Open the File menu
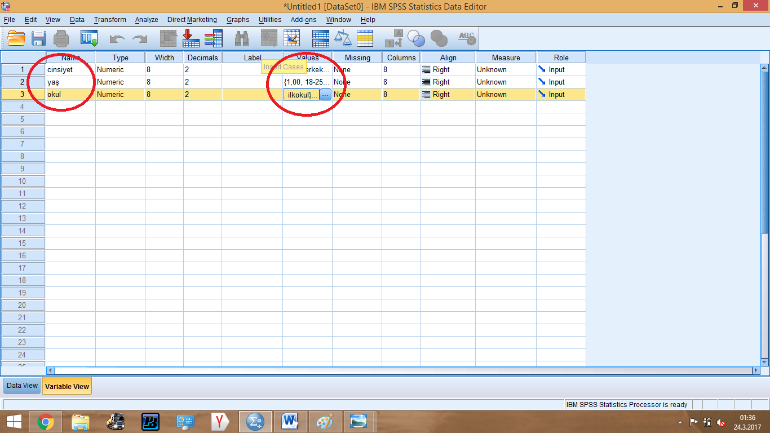Image resolution: width=770 pixels, height=433 pixels. (x=9, y=20)
